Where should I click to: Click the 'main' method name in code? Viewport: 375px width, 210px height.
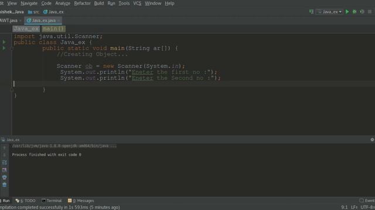[x=117, y=48]
